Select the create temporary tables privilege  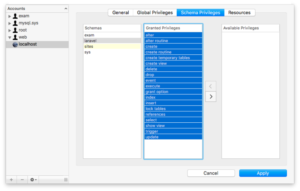tap(173, 58)
